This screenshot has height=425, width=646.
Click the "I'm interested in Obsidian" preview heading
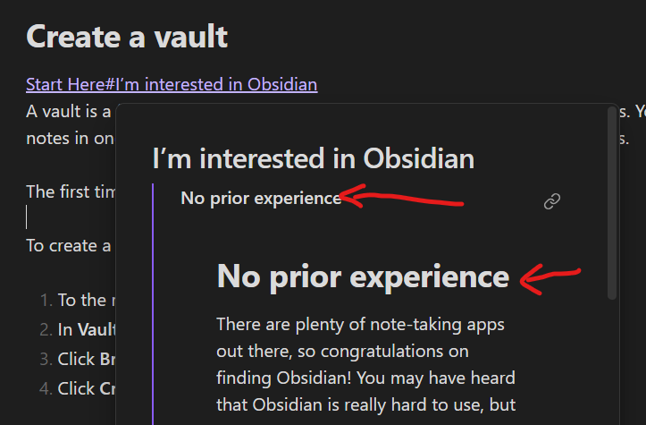point(314,159)
